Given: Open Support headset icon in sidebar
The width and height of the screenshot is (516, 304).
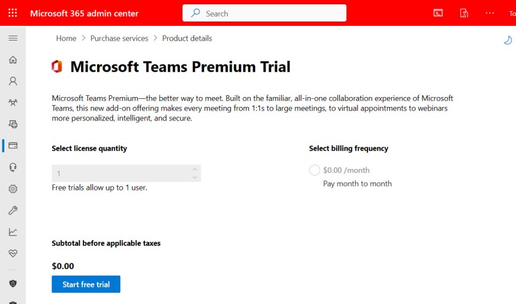Looking at the screenshot, I should (13, 167).
